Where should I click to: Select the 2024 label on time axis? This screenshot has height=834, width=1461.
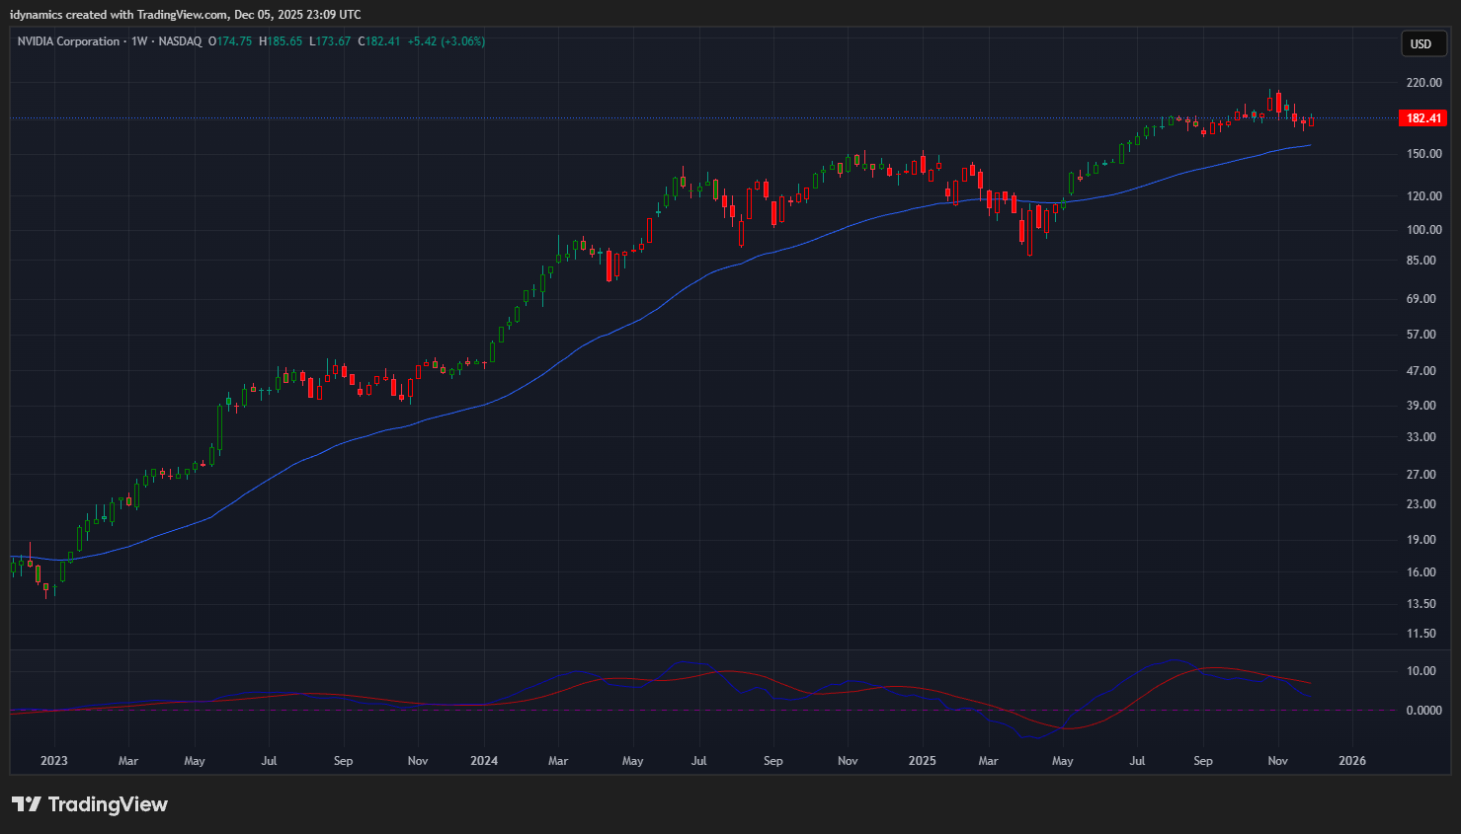click(x=484, y=761)
